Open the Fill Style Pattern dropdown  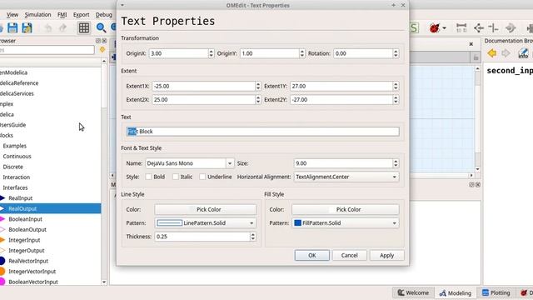[x=346, y=223]
